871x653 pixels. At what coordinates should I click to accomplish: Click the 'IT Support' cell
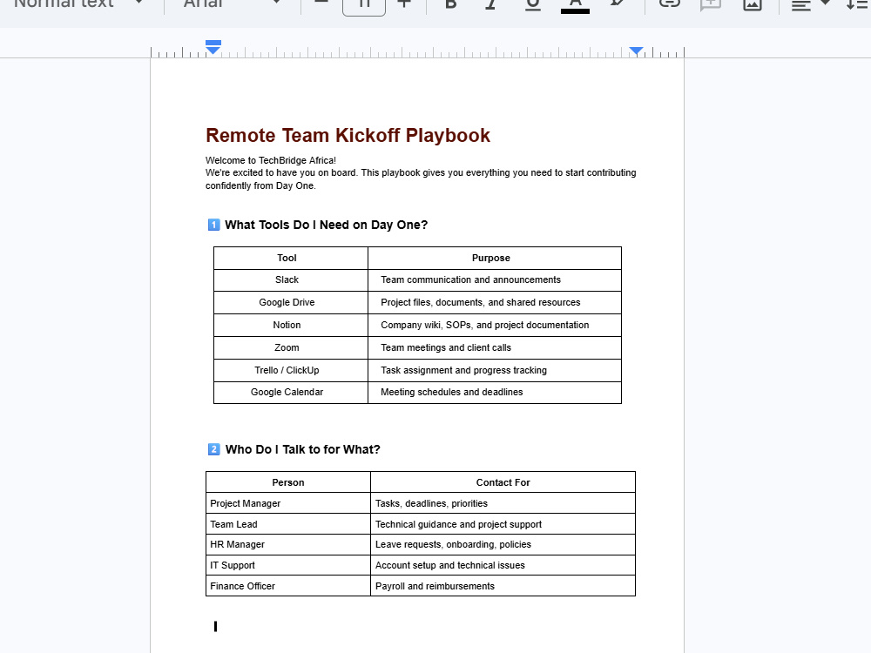[x=287, y=565]
